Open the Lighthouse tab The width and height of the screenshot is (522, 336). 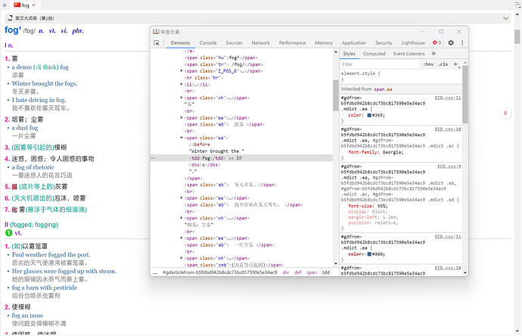tap(413, 43)
